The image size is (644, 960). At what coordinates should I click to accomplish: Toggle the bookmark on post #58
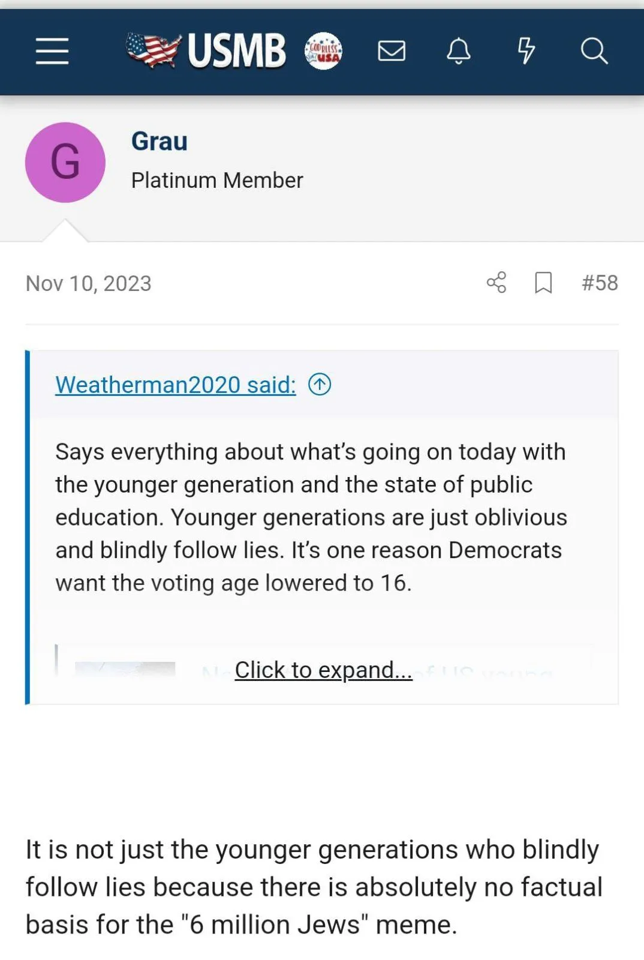(543, 283)
